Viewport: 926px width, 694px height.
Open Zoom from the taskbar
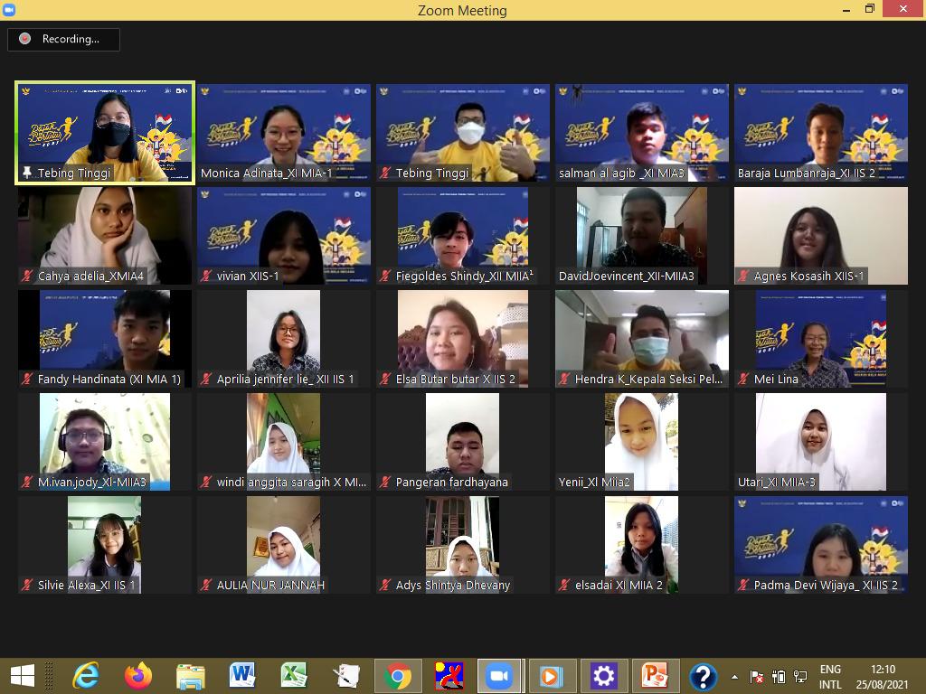point(498,676)
